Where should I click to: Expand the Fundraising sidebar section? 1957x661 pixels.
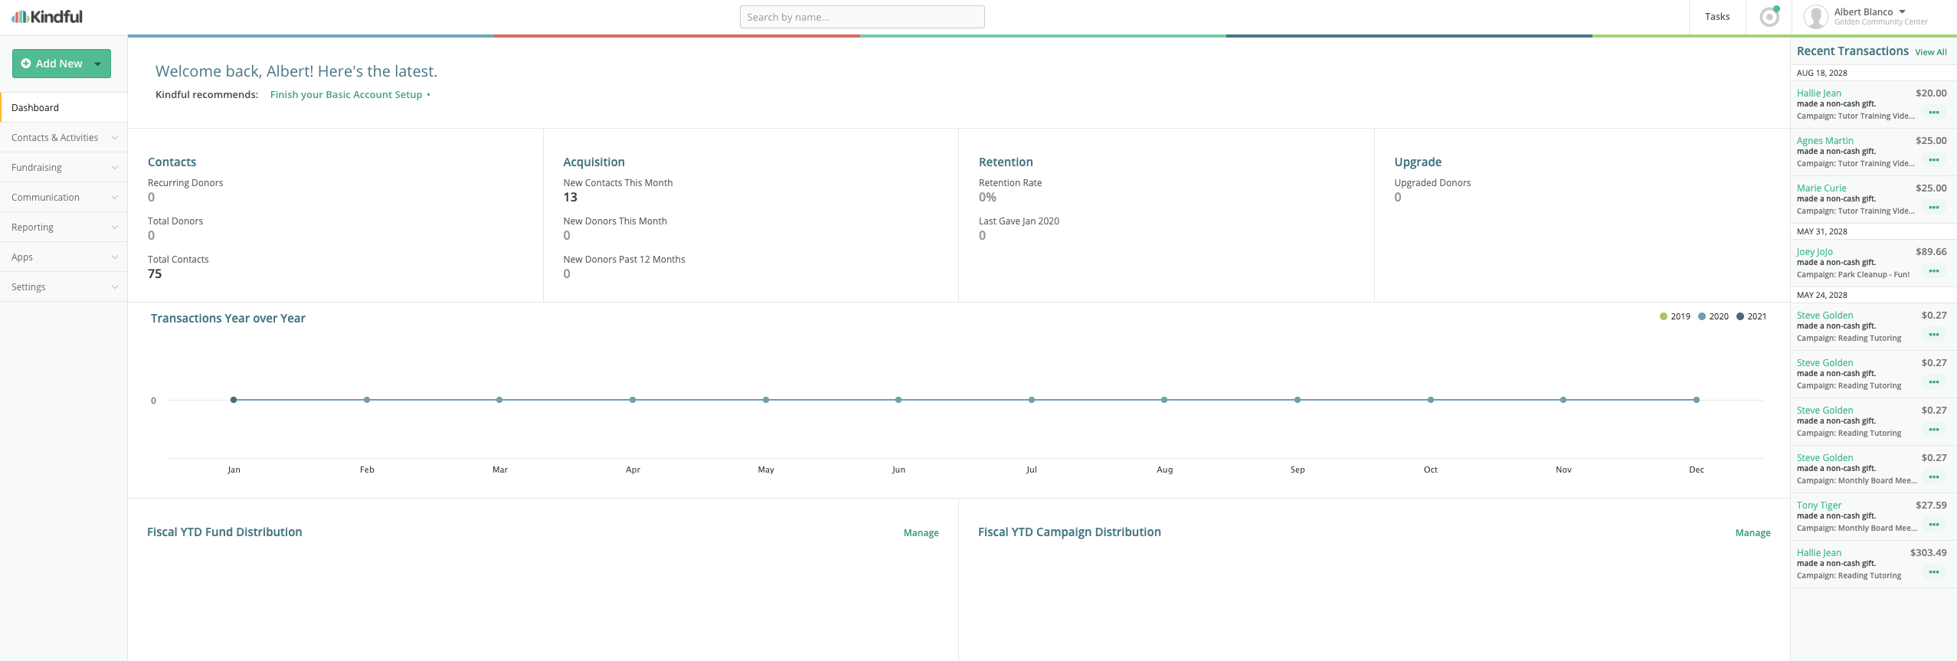pyautogui.click(x=64, y=168)
